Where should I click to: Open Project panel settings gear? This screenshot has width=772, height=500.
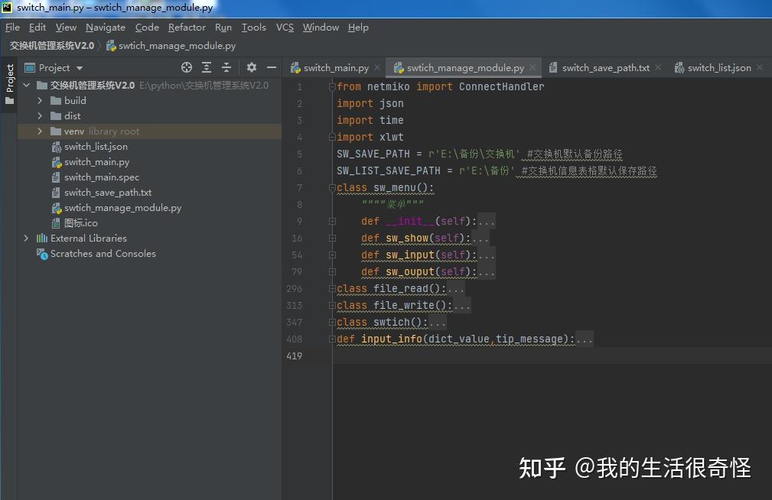click(252, 67)
